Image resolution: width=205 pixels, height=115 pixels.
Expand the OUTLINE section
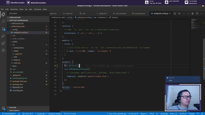tap(28, 108)
